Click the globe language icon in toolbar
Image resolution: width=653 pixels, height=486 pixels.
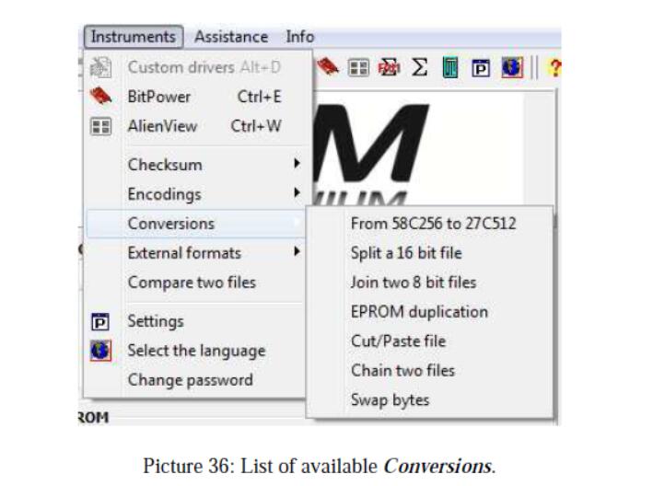509,67
